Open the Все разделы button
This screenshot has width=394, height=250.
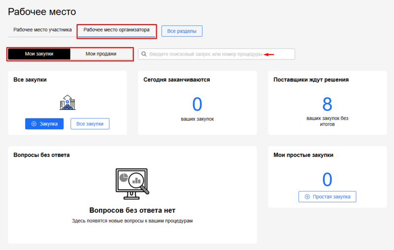[182, 31]
